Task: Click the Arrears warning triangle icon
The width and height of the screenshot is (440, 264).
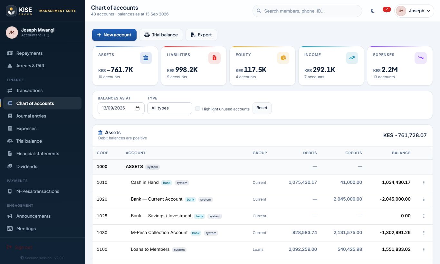Action: pos(10,66)
